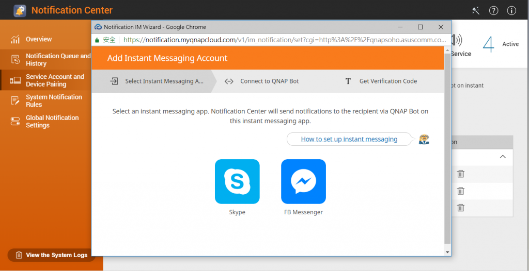
Task: Click the scrollbar down arrow in wizard window
Action: 447,252
